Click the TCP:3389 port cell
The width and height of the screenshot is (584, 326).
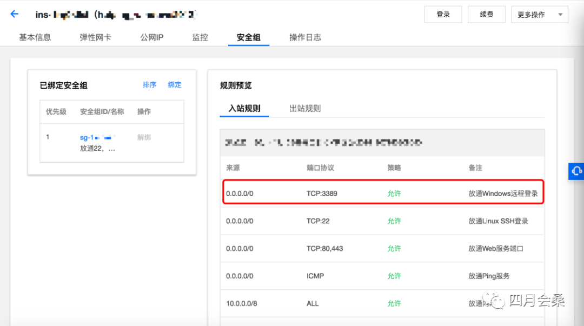[x=322, y=194]
